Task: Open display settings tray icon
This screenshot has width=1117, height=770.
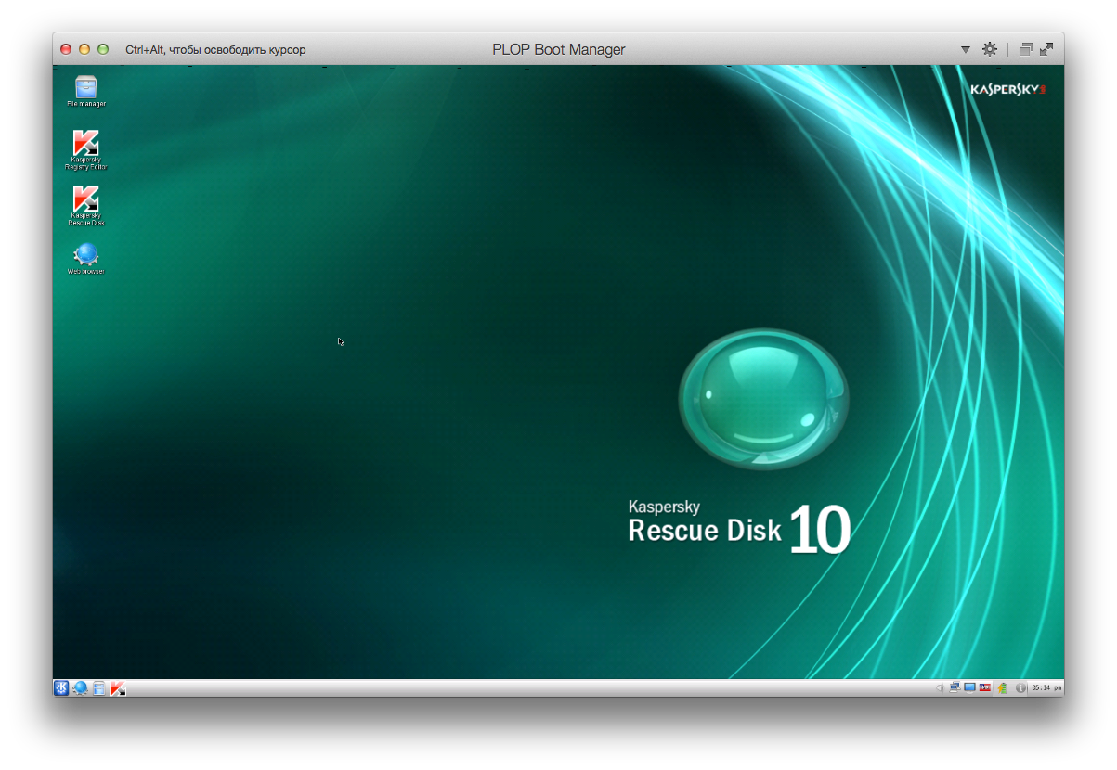Action: tap(969, 687)
